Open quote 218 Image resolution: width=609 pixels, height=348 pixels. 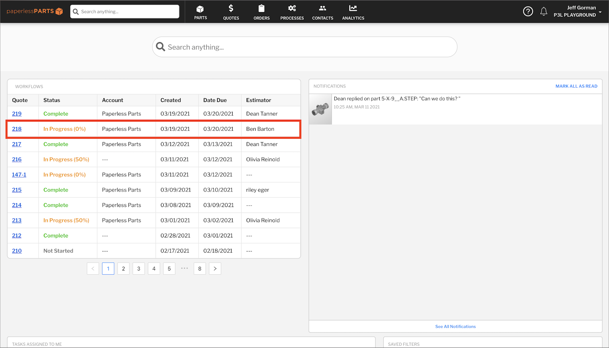(x=17, y=129)
